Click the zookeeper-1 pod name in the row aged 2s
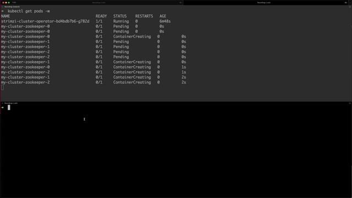The width and height of the screenshot is (352, 198). (x=25, y=77)
